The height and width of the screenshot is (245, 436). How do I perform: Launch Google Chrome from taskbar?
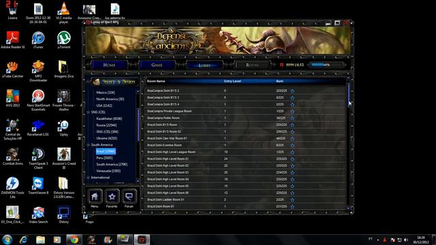tap(74, 240)
